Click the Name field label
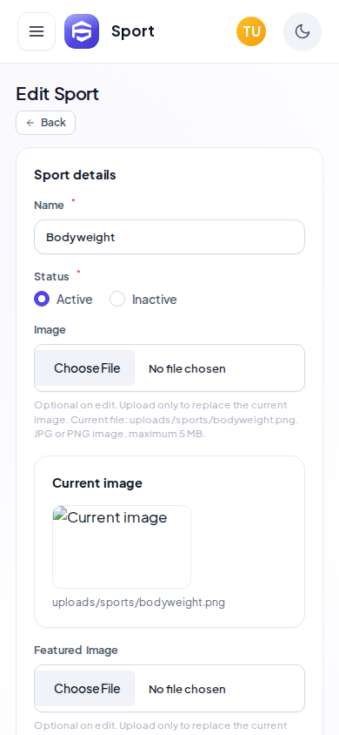Screen dimensions: 339x735 point(49,206)
